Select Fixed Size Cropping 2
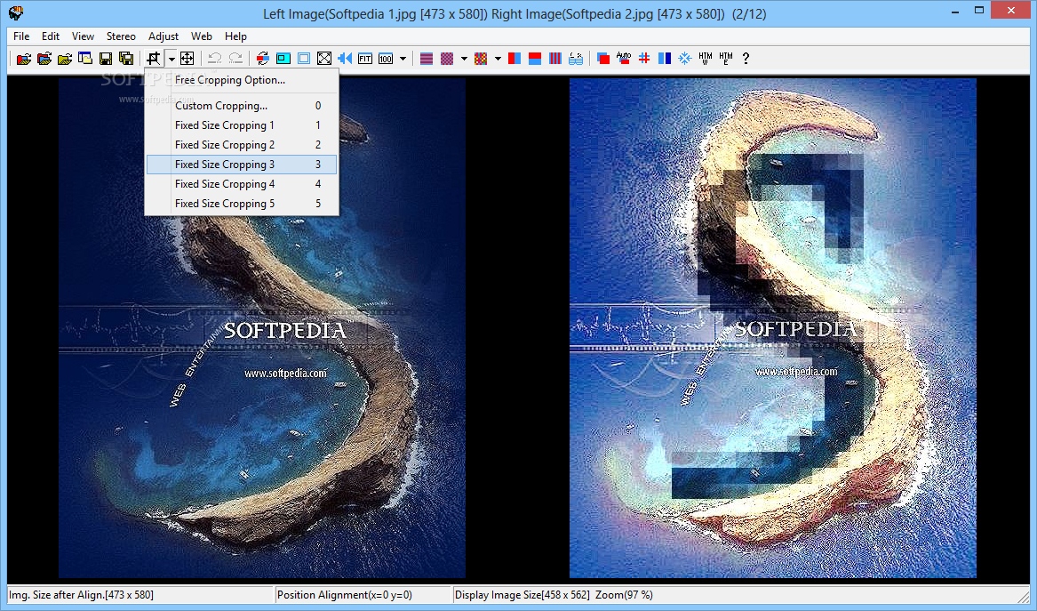Viewport: 1037px width, 611px height. [x=242, y=145]
